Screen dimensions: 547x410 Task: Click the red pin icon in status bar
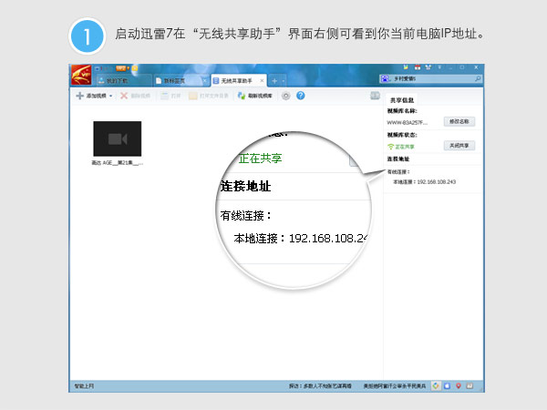click(458, 385)
